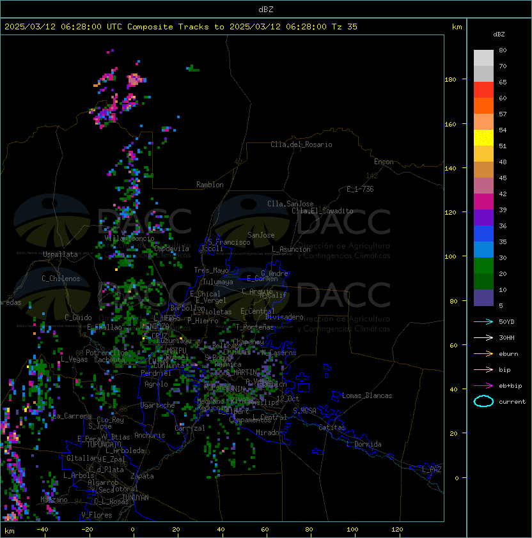Screen dimensions: 532x538
Task: Pick the purple swatch near 39
Action: [x=483, y=217]
